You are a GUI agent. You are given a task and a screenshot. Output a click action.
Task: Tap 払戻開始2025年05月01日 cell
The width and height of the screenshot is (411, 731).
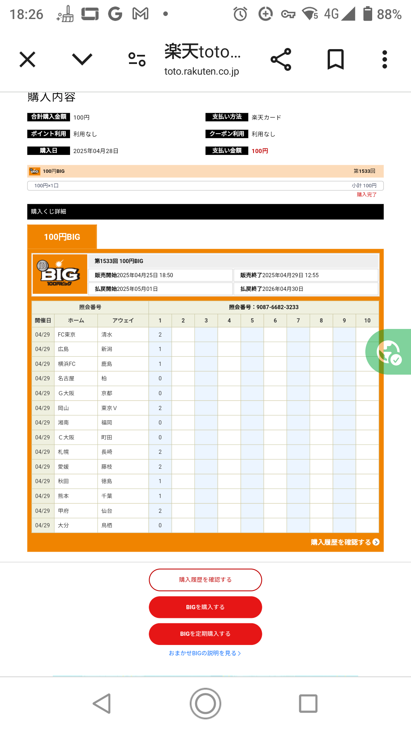click(x=161, y=289)
